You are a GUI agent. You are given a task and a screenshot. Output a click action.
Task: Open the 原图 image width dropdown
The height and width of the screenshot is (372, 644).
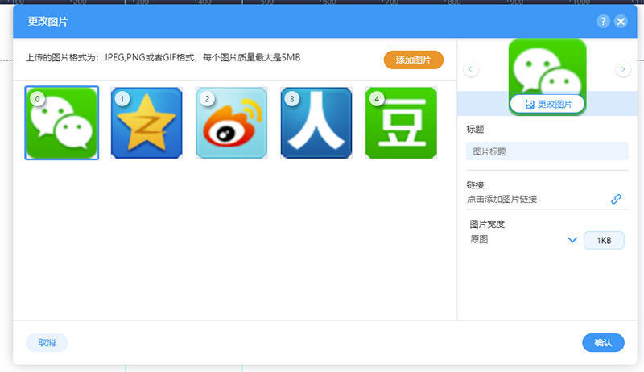pos(524,239)
